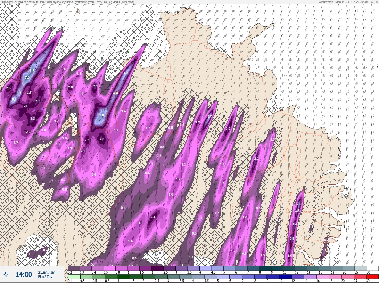
Task: Pick the light green 0.1–0.3 swatch in lower legend
Action: pyautogui.click(x=74, y=277)
